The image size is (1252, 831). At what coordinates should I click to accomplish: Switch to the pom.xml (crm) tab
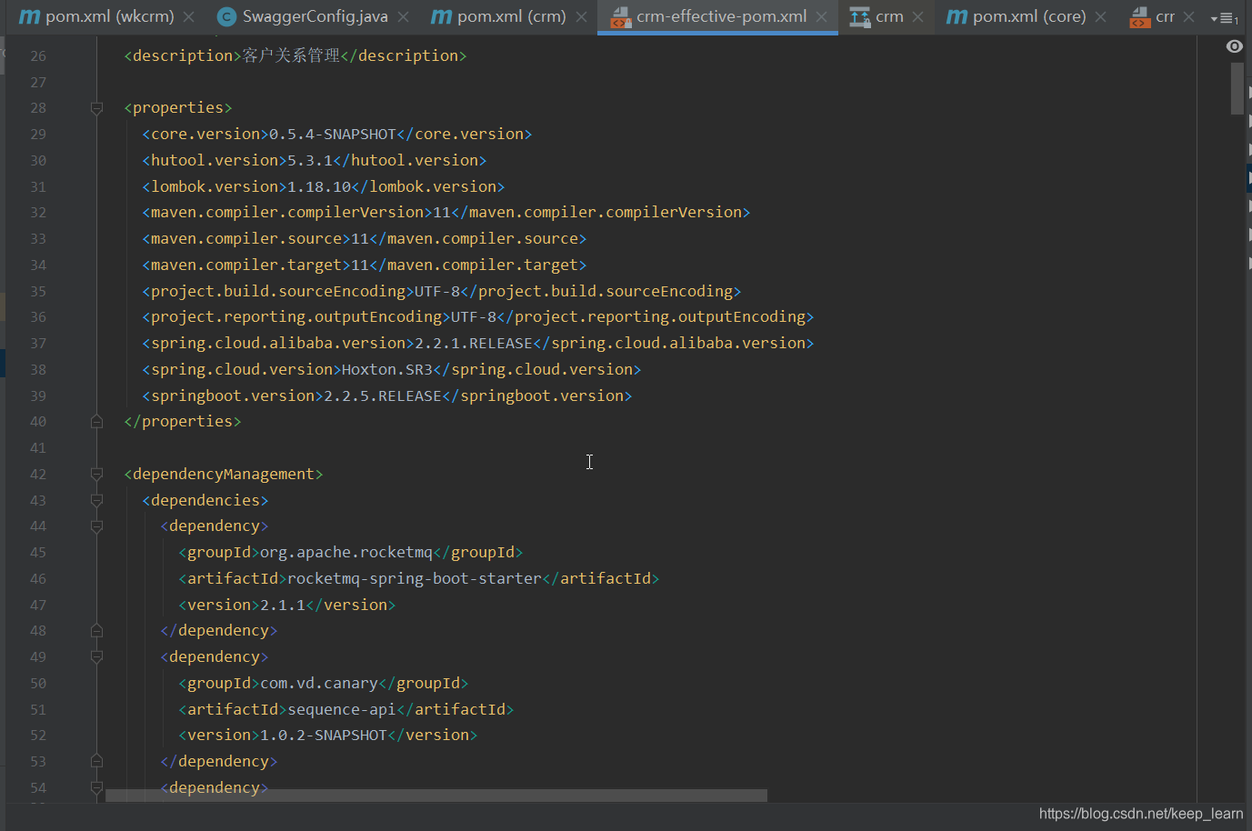[x=511, y=16]
